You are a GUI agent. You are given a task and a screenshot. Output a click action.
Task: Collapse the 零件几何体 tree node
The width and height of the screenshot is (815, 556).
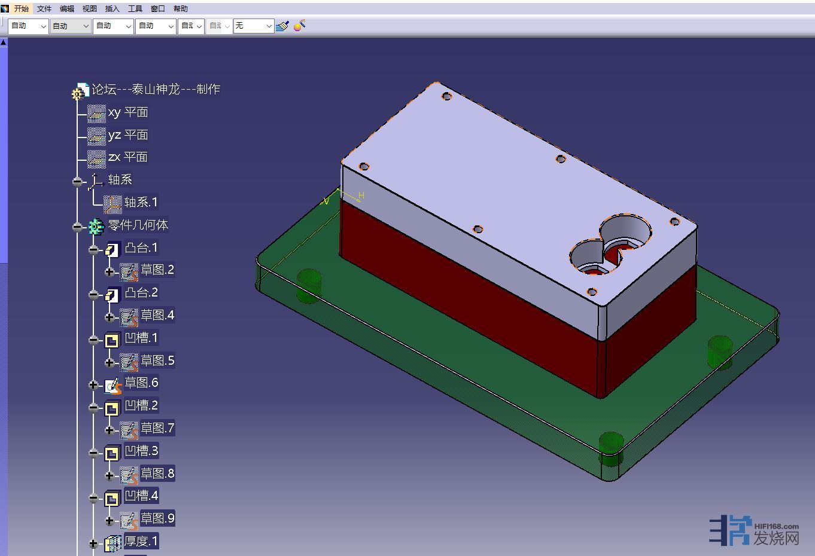77,227
